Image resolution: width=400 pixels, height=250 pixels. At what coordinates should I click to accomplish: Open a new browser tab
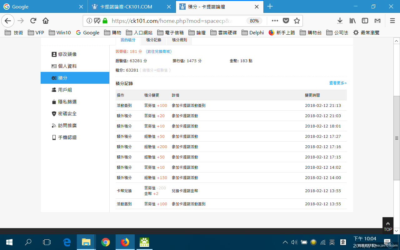pyautogui.click(x=270, y=7)
